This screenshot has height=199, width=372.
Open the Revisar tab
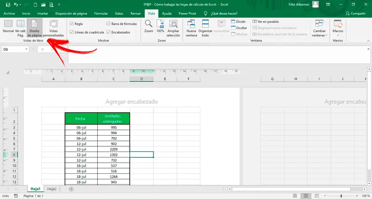pyautogui.click(x=135, y=14)
